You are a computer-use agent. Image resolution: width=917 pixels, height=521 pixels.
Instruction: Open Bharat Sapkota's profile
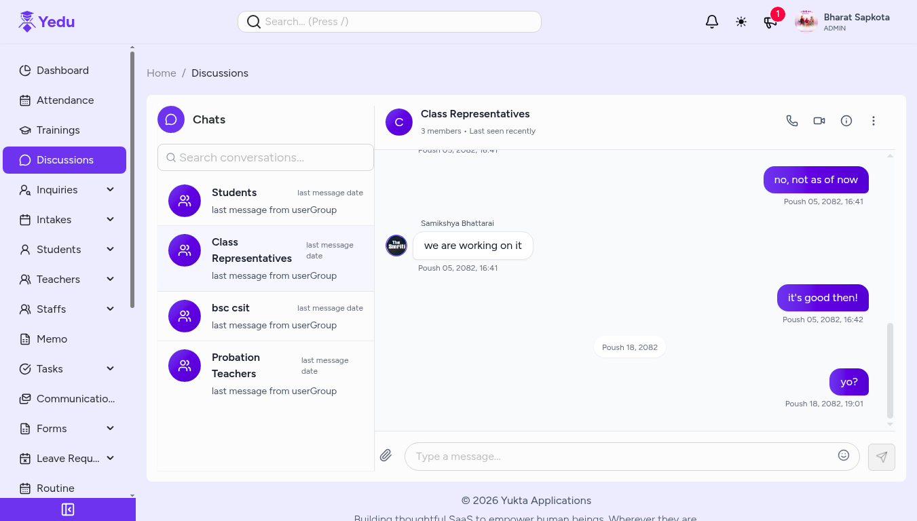point(842,21)
